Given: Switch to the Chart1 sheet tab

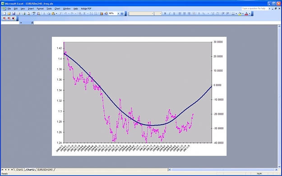Looking at the screenshot, I should click(x=19, y=170).
